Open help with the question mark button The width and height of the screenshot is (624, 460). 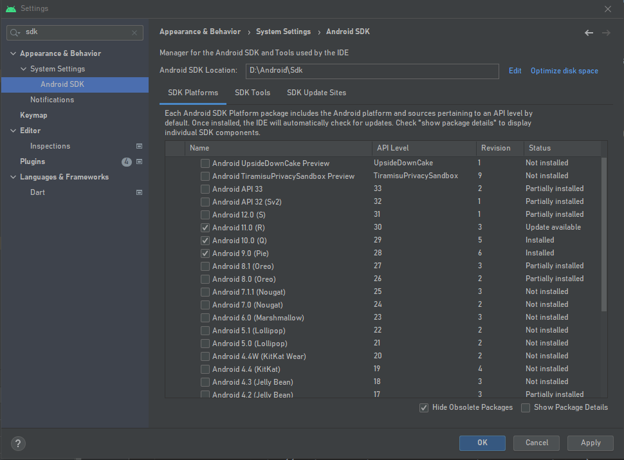click(x=18, y=443)
